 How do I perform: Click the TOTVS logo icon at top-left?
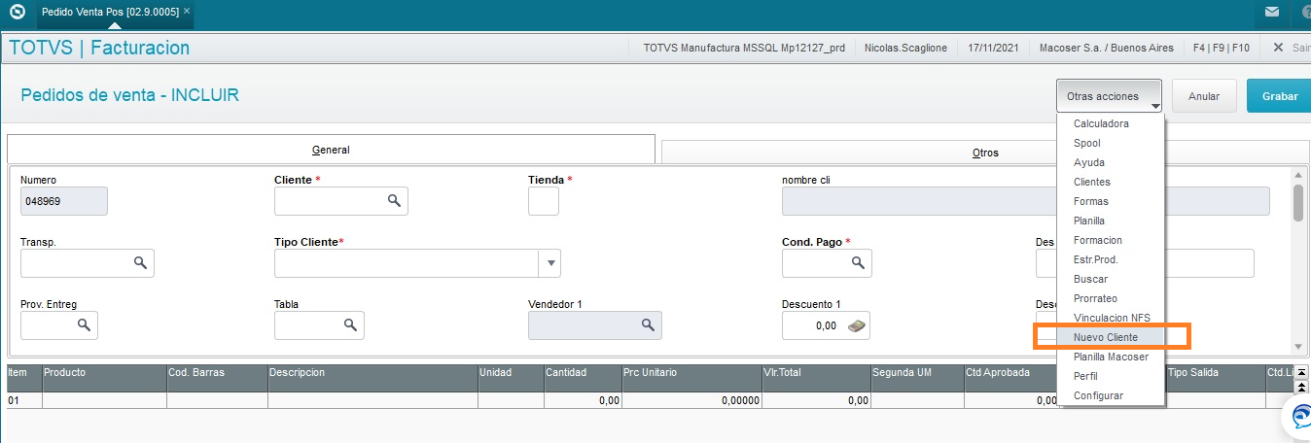coord(17,12)
